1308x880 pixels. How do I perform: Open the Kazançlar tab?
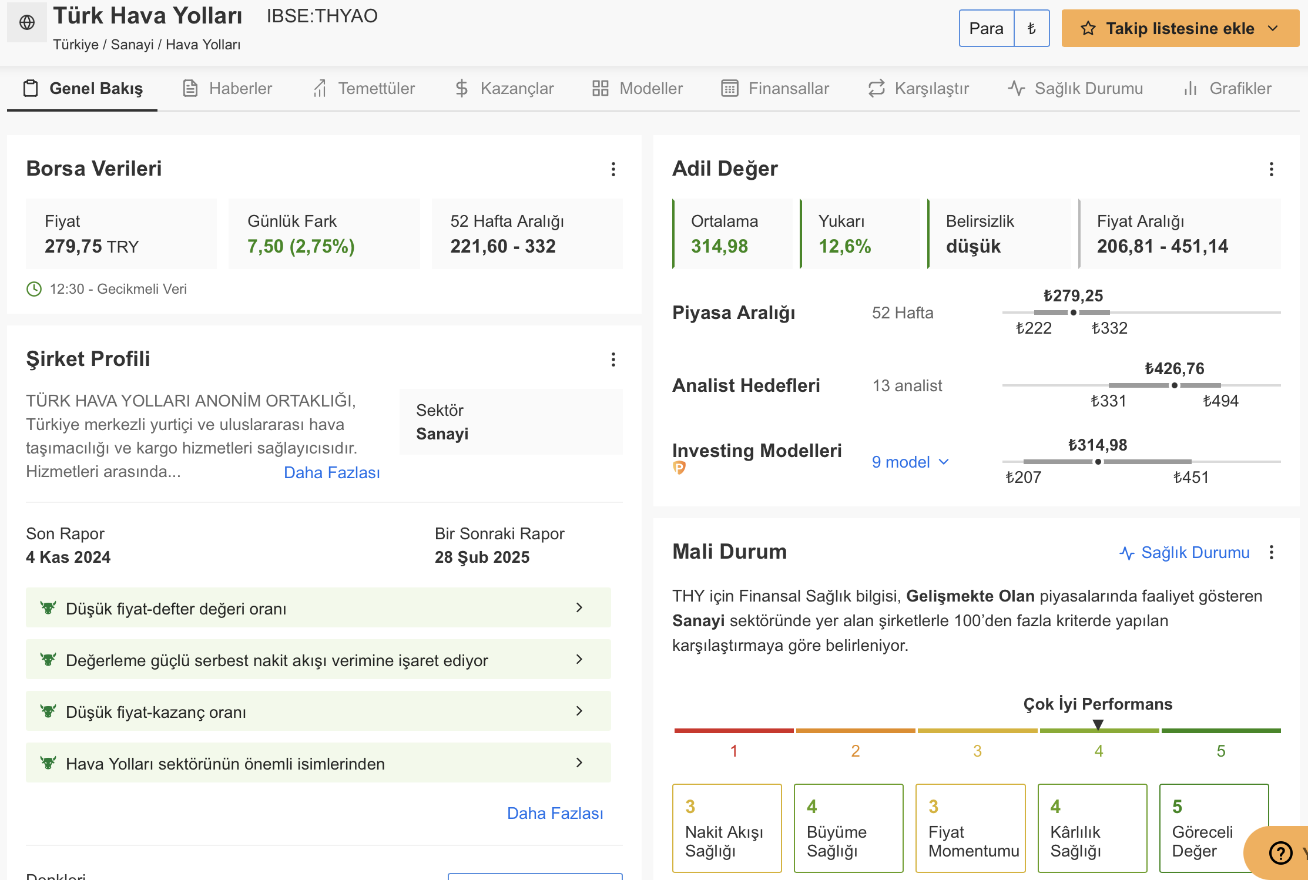[504, 88]
